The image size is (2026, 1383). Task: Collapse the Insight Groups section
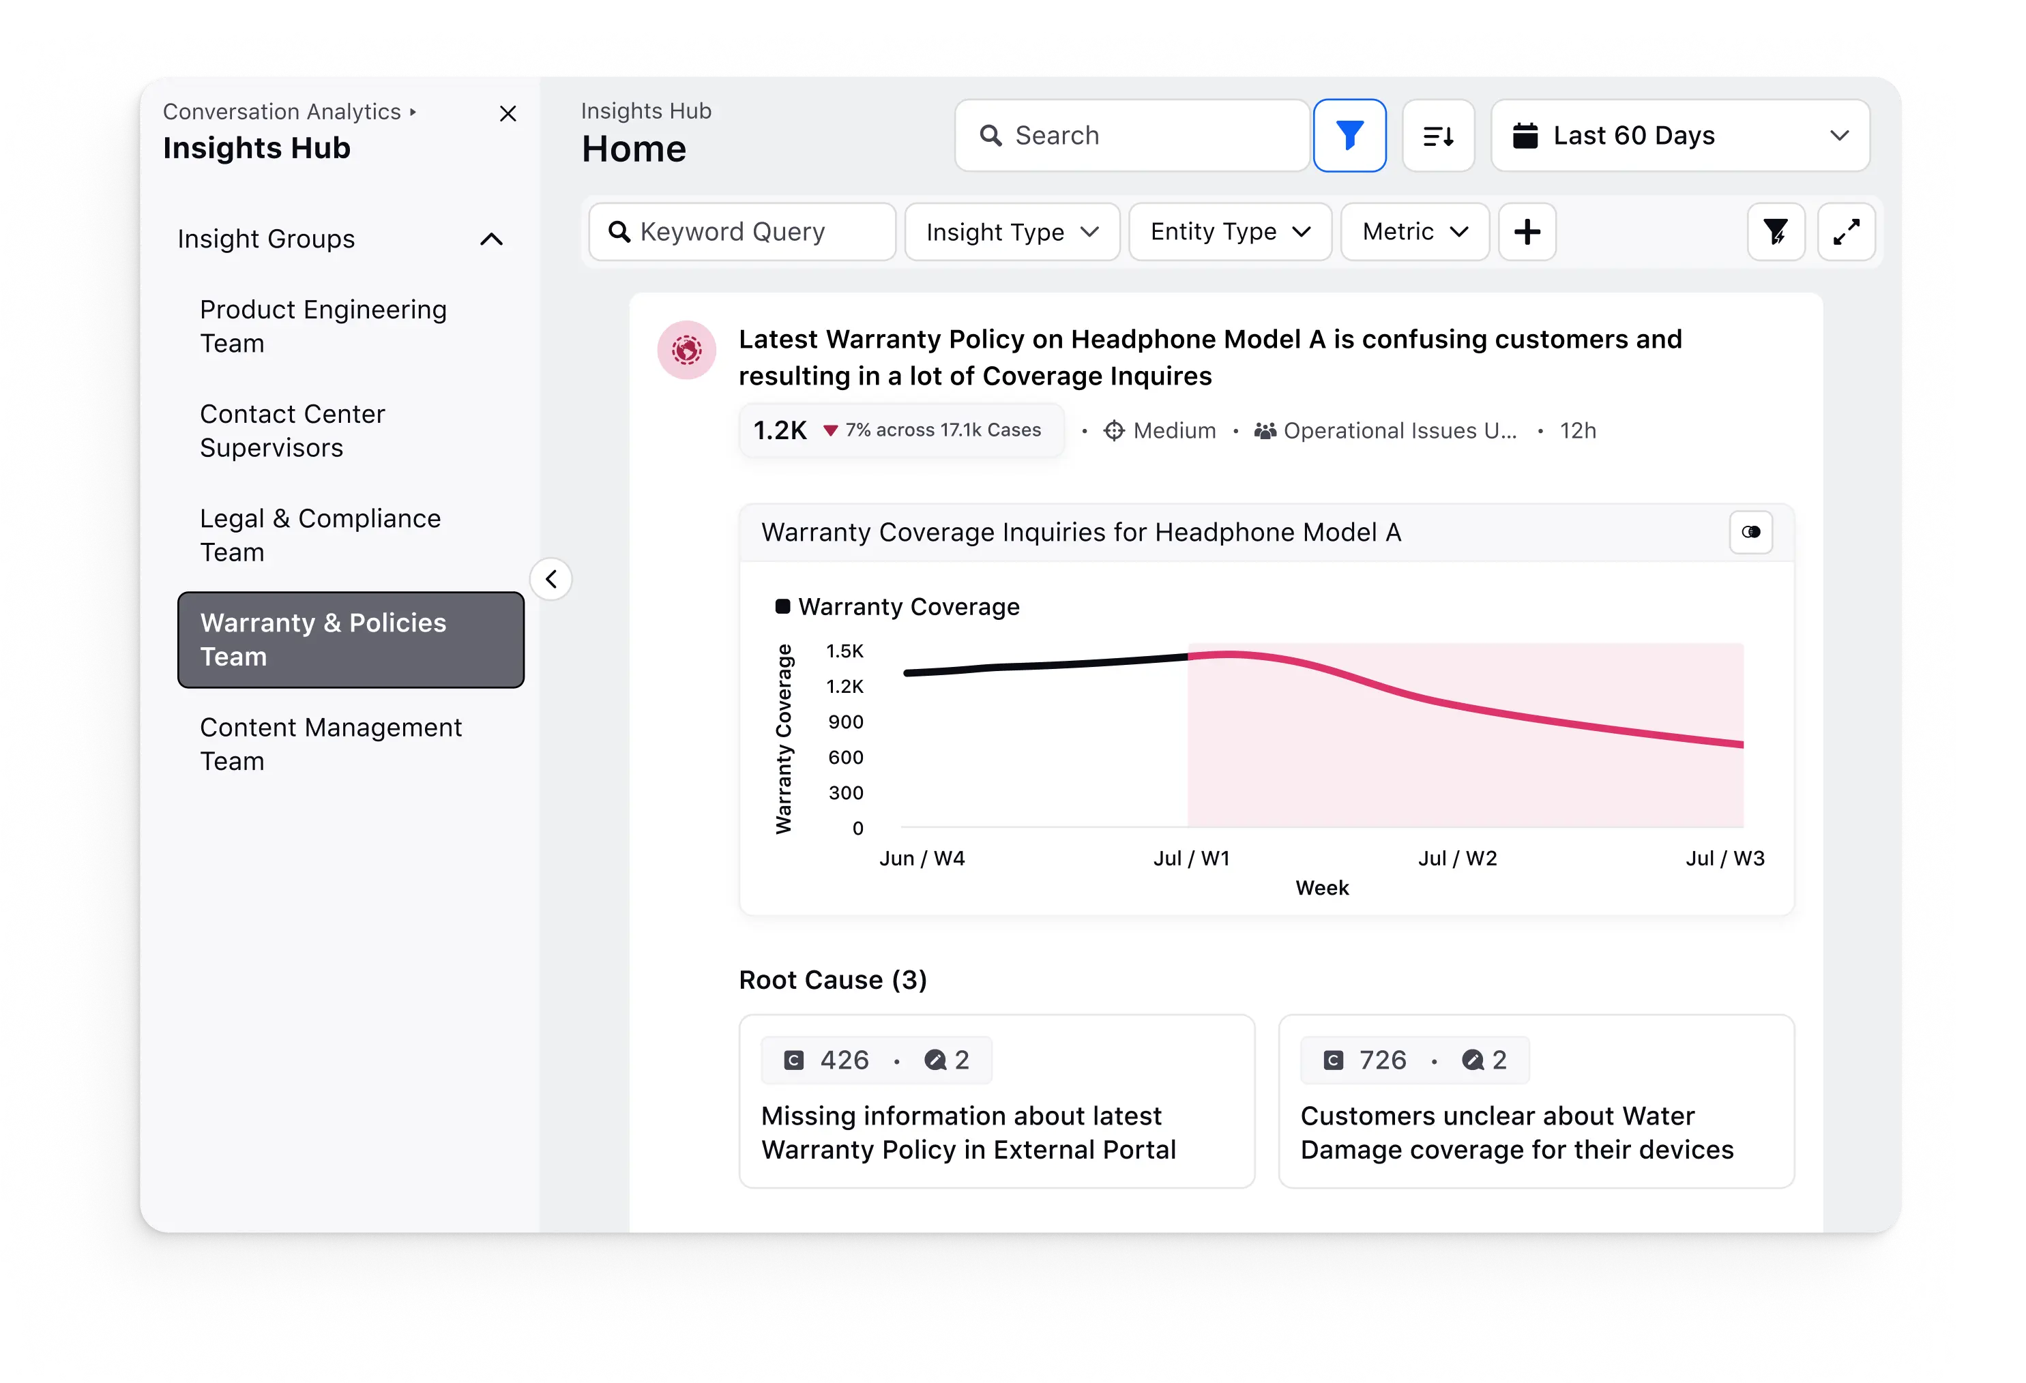point(492,239)
